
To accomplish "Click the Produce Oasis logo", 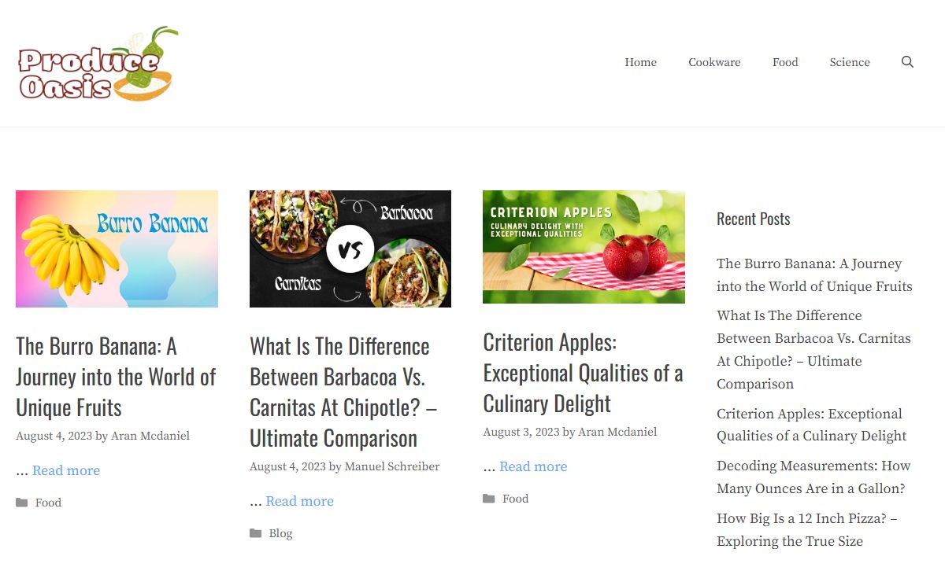I will pyautogui.click(x=98, y=63).
